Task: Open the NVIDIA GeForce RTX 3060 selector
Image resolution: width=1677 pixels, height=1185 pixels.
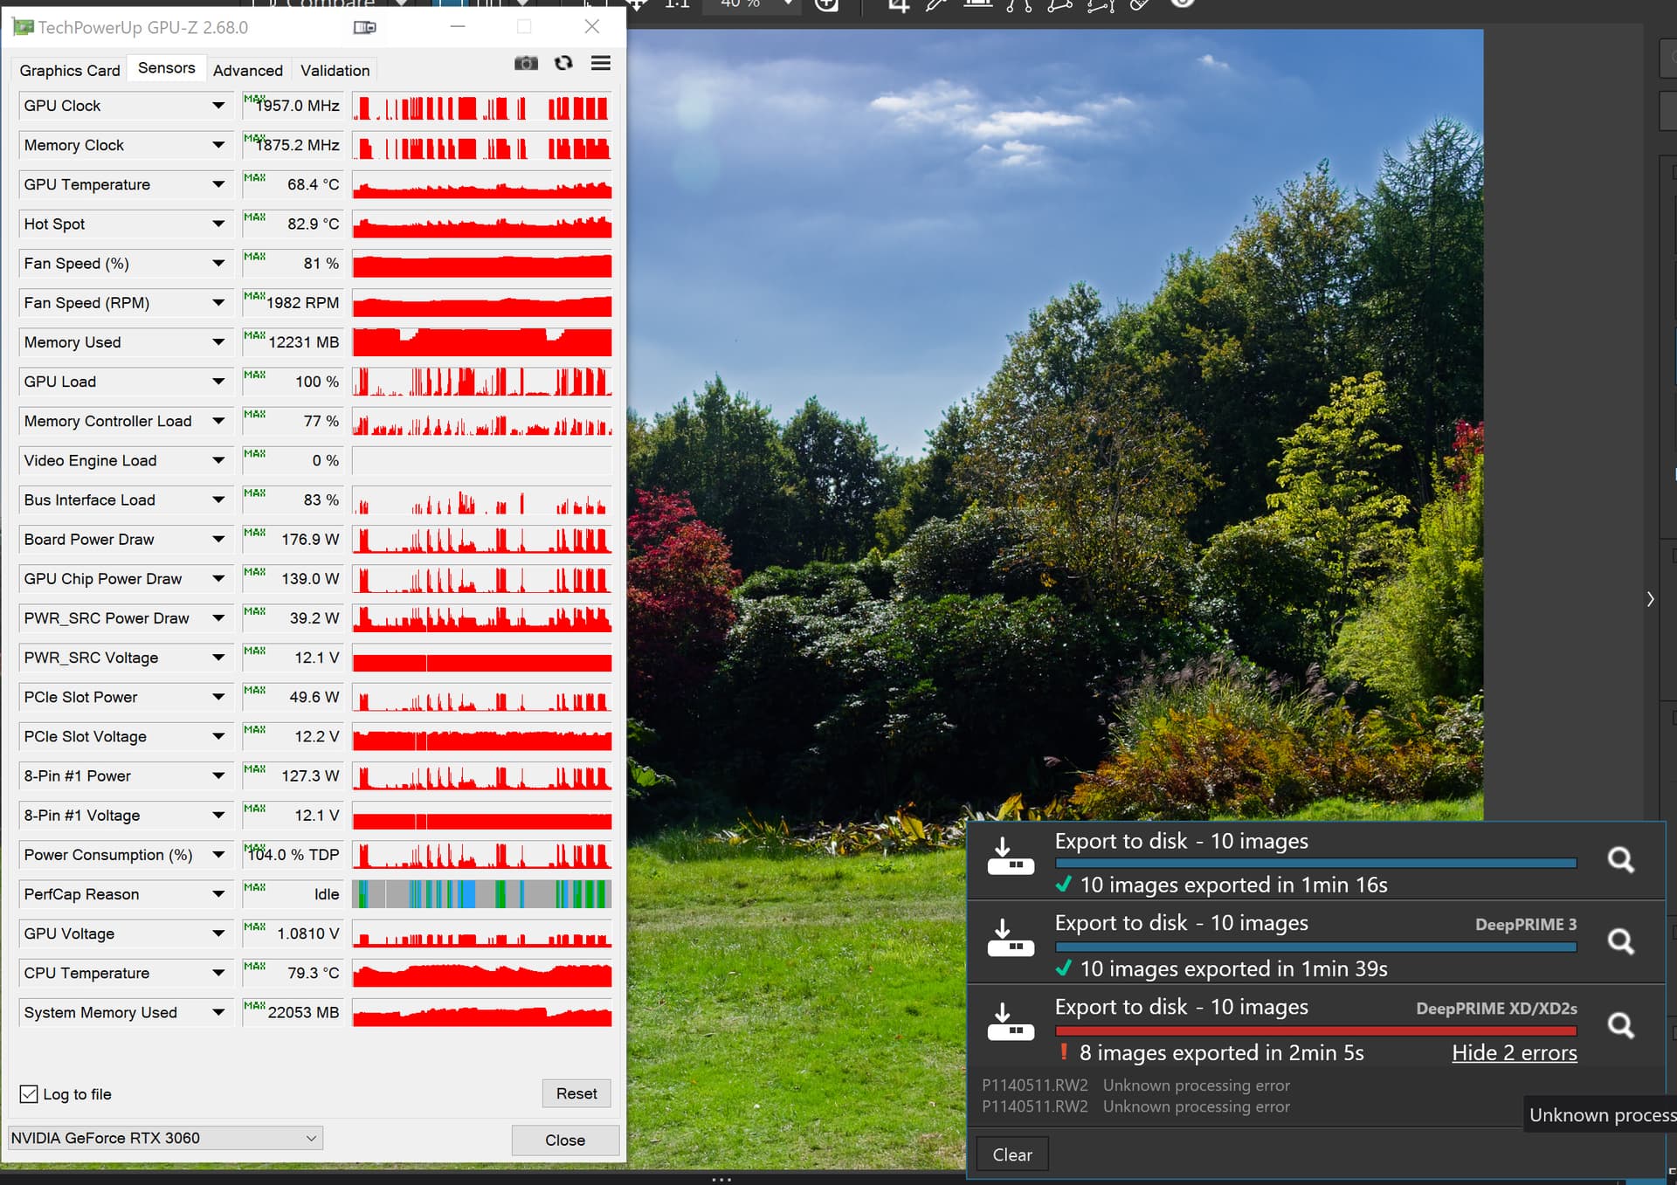Action: click(164, 1138)
